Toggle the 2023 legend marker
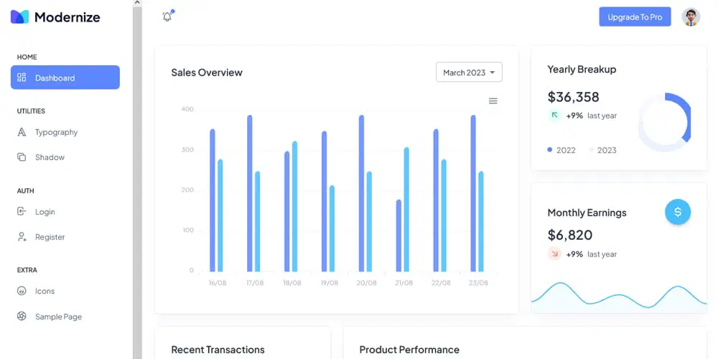Viewport: 718px width, 359px height. (591, 150)
